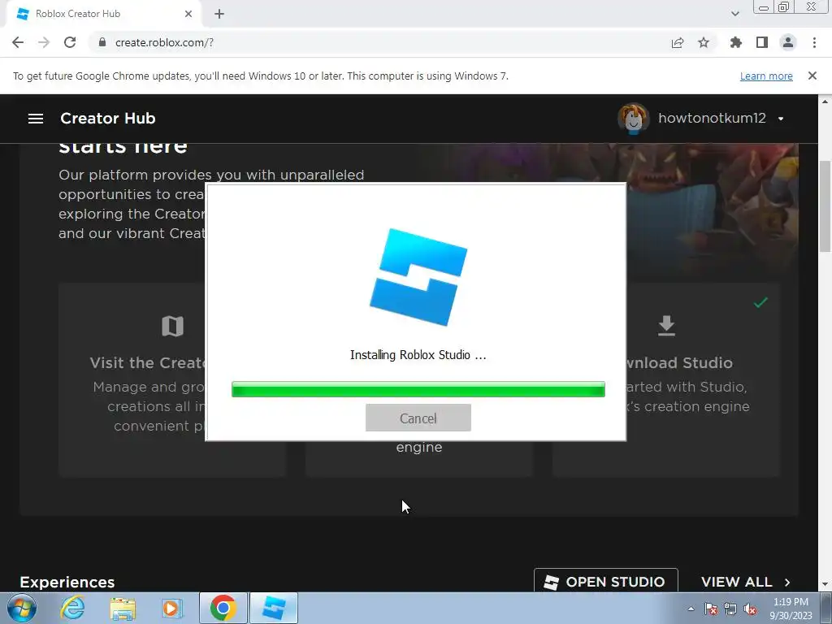The width and height of the screenshot is (832, 624).
Task: Open Windows Explorer from taskbar
Action: [x=123, y=608]
